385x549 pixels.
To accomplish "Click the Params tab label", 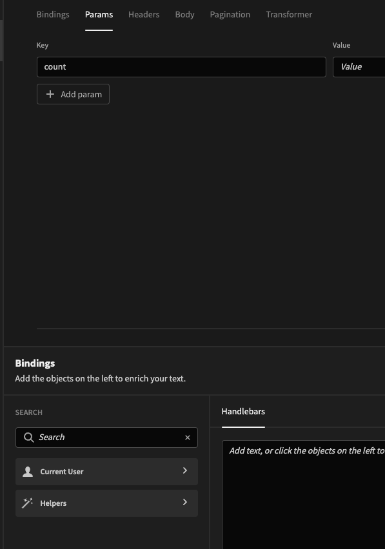I will pyautogui.click(x=99, y=14).
